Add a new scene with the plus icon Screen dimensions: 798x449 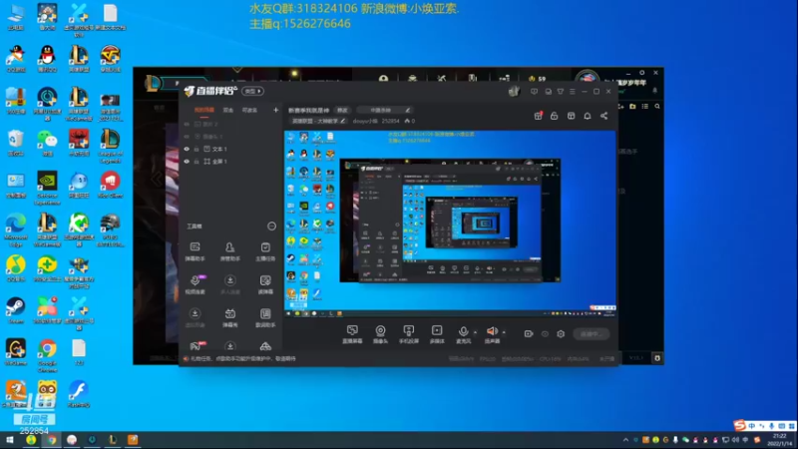276,110
